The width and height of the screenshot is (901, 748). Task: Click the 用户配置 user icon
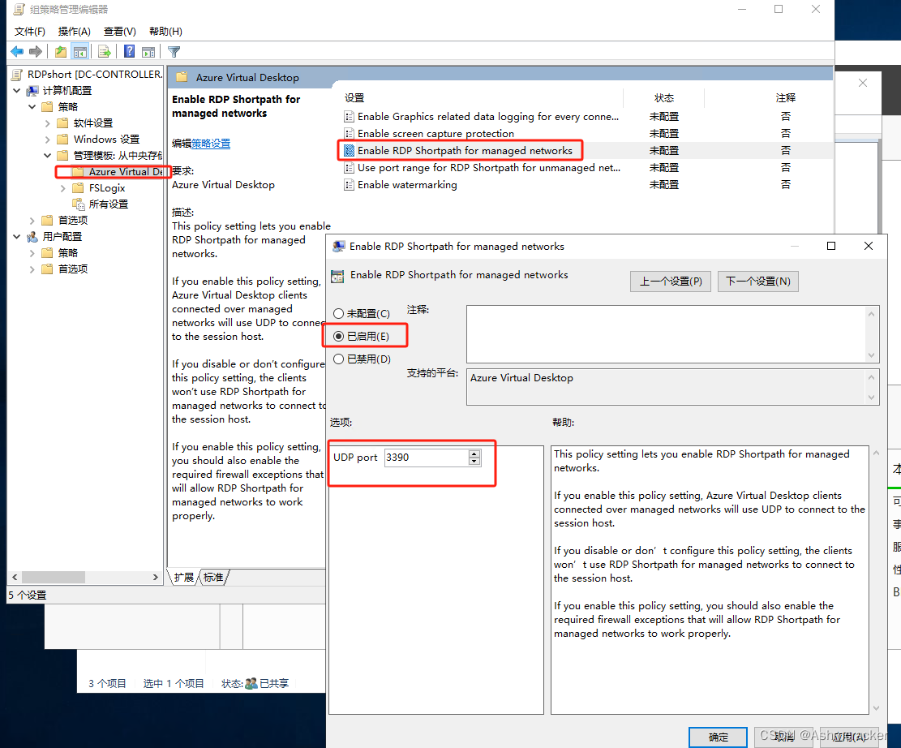(x=32, y=237)
